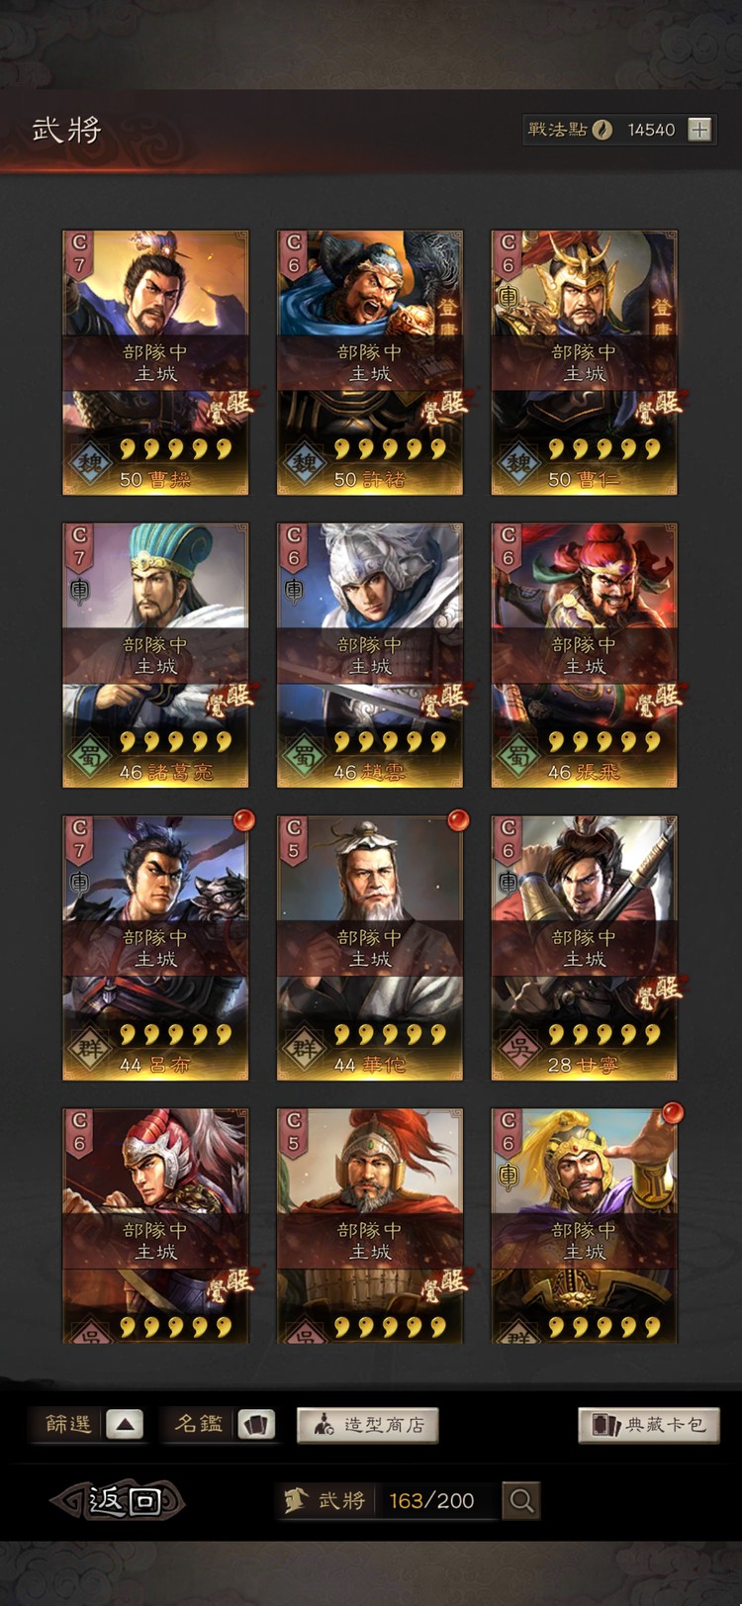The height and width of the screenshot is (1606, 742).
Task: Click the 覺醒 badge on 許褚 card
Action: click(x=442, y=406)
